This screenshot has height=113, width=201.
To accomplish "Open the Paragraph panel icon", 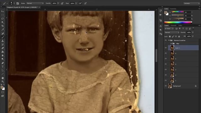I will tap(160, 30).
